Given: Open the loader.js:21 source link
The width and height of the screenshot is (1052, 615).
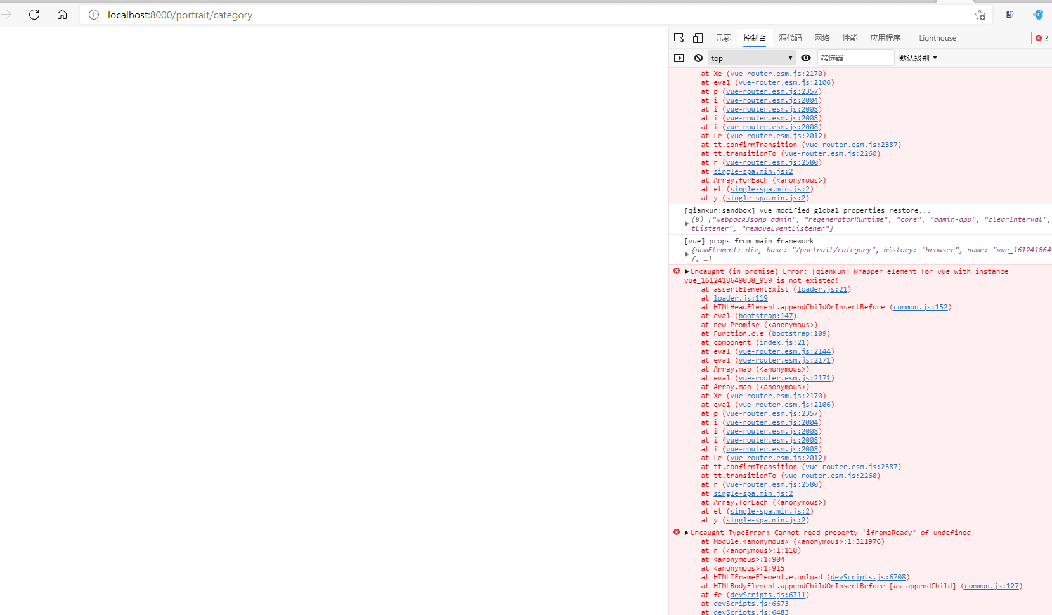Looking at the screenshot, I should [x=823, y=289].
